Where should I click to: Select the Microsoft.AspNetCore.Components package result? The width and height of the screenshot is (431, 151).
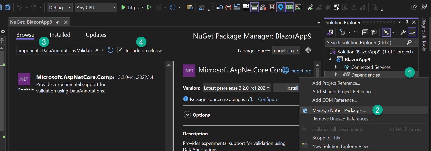(x=87, y=83)
